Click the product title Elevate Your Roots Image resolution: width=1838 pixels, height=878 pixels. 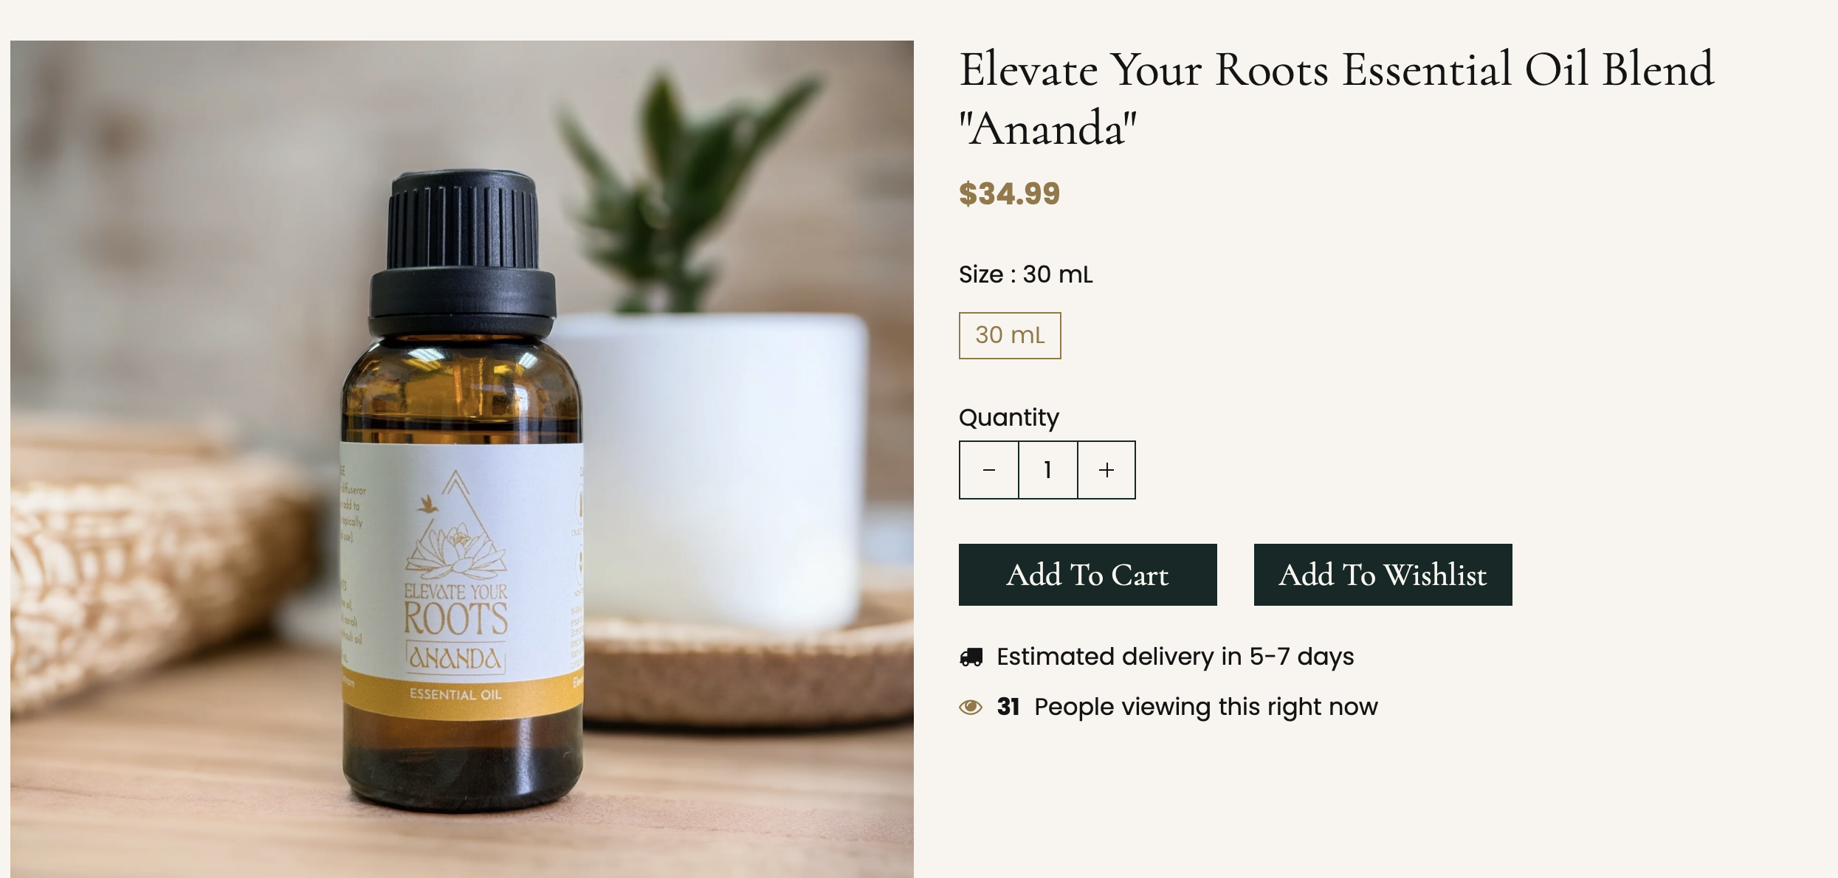[x=1336, y=98]
